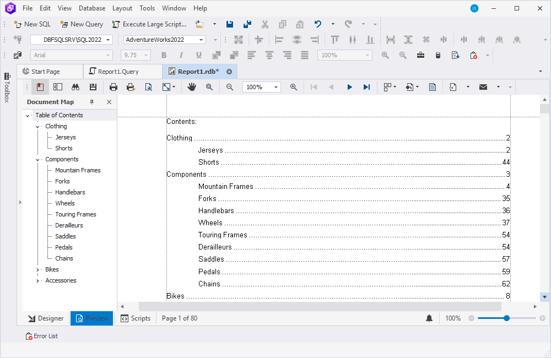Click the page background color icon
Screen dimensions: 551x358
410,87
